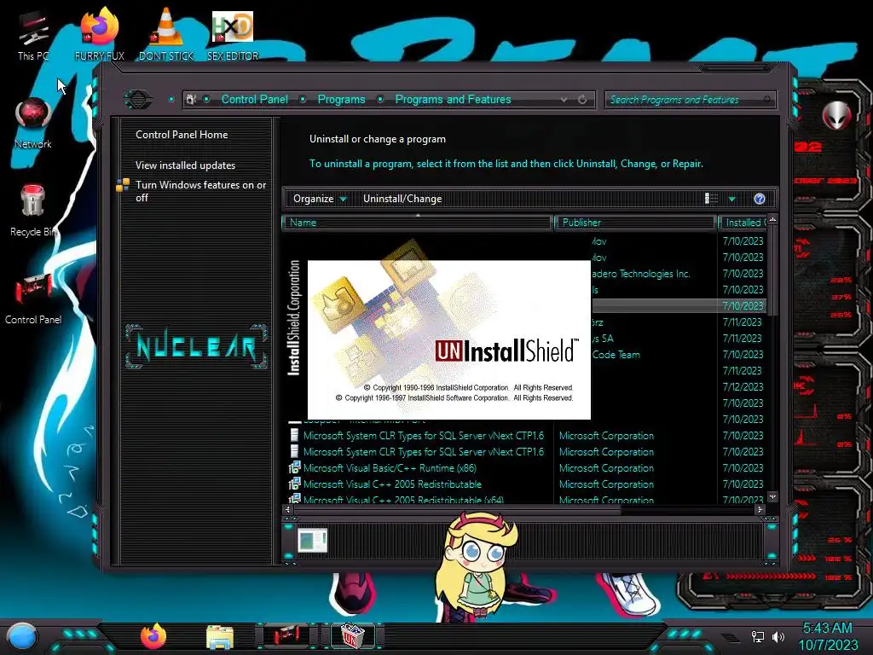
Task: Launch Firefox from the taskbar
Action: [x=153, y=636]
